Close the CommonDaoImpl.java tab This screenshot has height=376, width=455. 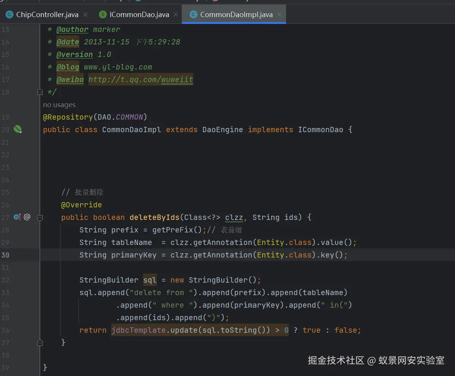[279, 14]
